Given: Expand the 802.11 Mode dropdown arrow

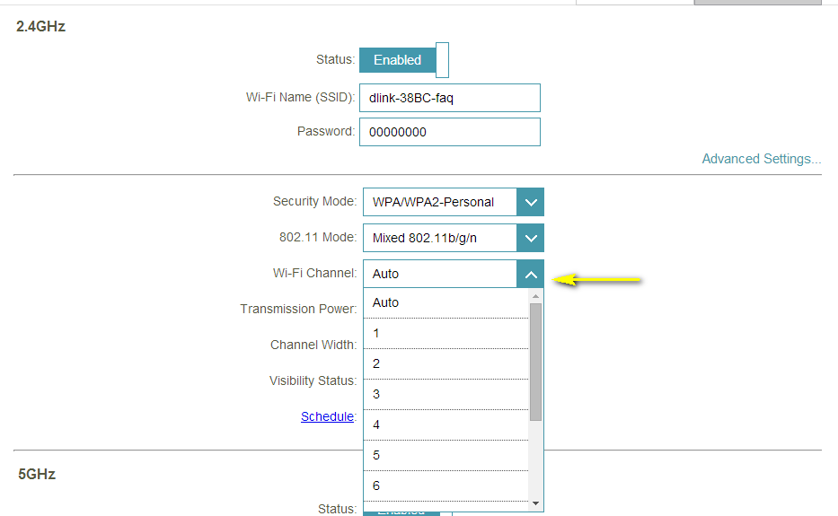Looking at the screenshot, I should 531,238.
